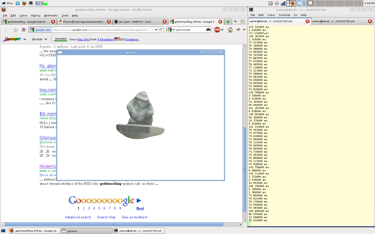Bookmark this page with the star icon
This screenshot has height=234, width=375.
tap(151, 30)
